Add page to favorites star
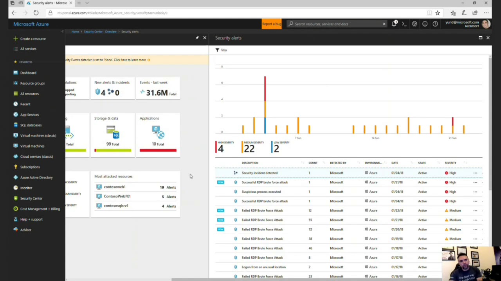Image resolution: width=501 pixels, height=281 pixels. (x=438, y=13)
